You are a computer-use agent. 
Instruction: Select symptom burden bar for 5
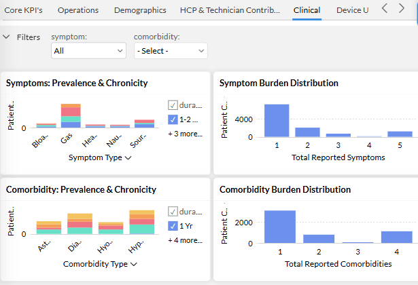[400, 134]
